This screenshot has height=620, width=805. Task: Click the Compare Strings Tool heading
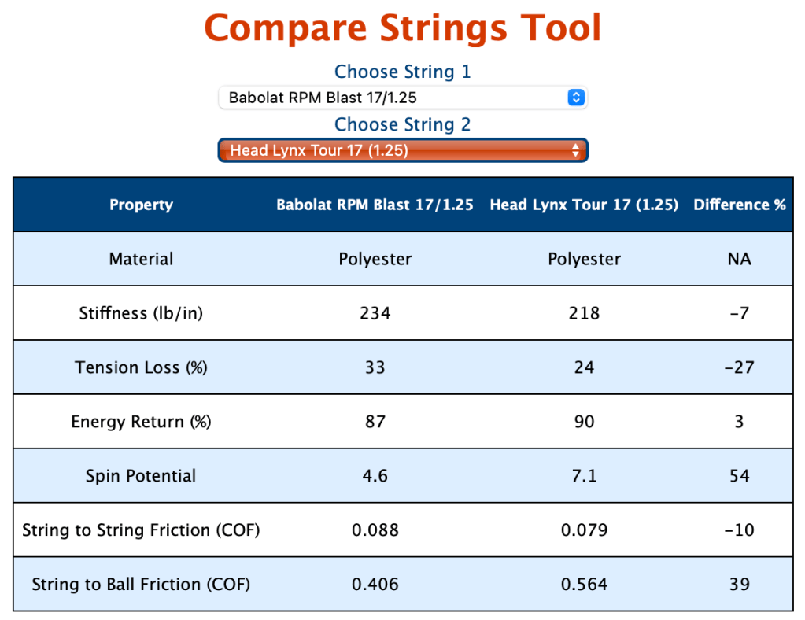[x=402, y=28]
